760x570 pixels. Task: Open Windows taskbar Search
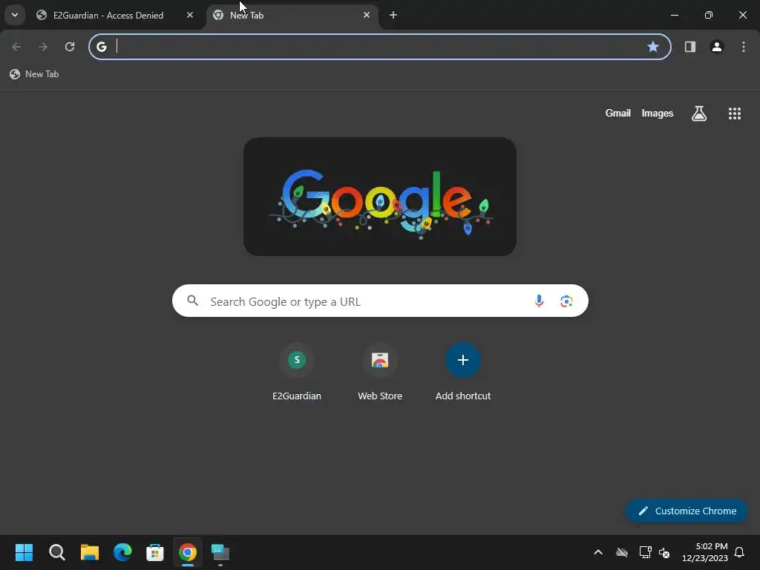pyautogui.click(x=56, y=552)
